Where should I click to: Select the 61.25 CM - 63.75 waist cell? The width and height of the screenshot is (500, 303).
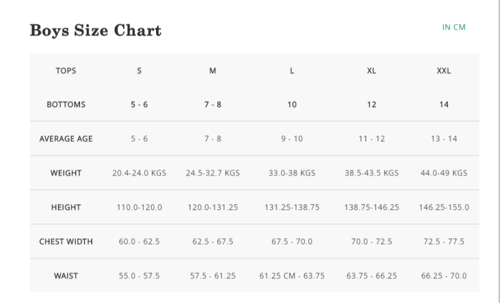coord(292,276)
